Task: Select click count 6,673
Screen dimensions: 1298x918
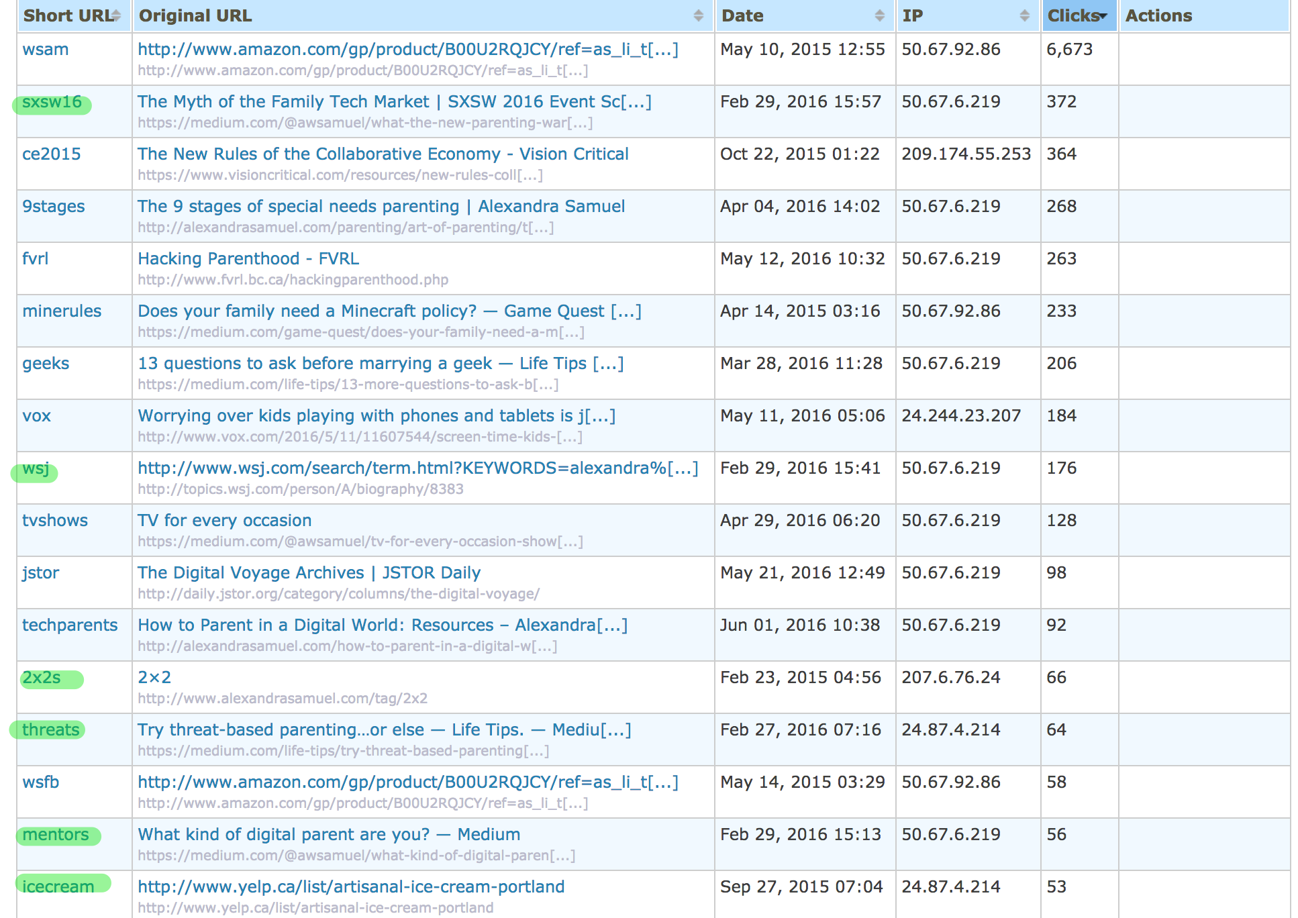Action: pos(1070,50)
